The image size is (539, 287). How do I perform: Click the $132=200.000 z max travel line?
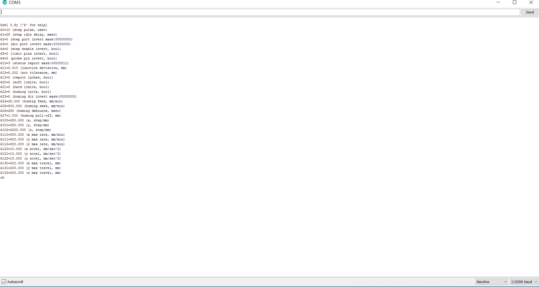30,173
